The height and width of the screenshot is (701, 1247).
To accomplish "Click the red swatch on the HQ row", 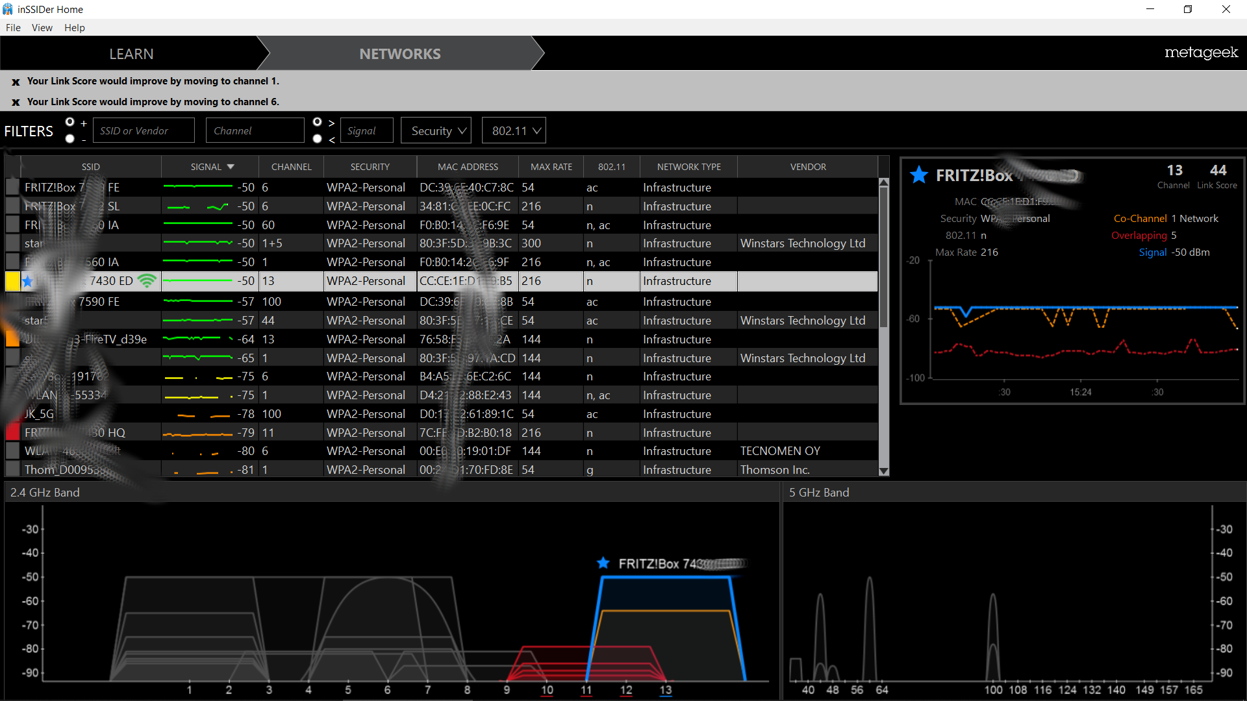I will pos(12,432).
